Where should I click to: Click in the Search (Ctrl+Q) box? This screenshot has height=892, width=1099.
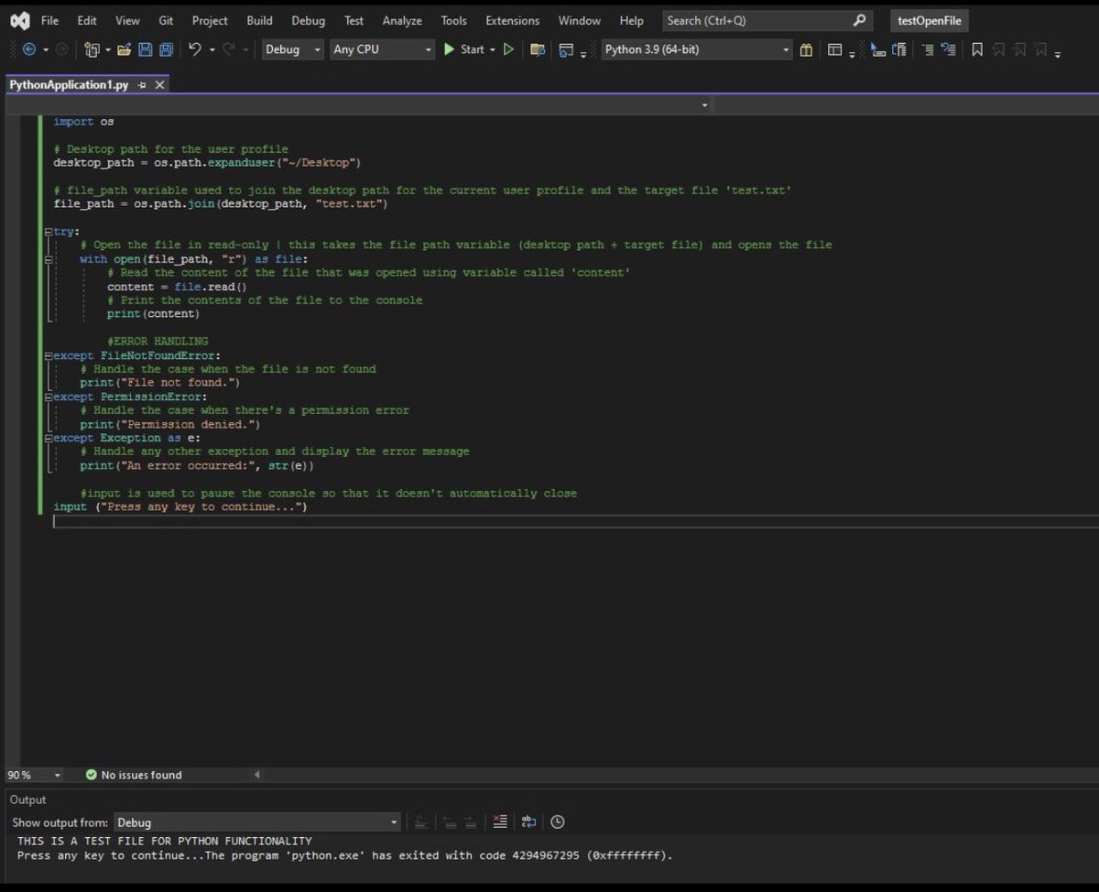pyautogui.click(x=765, y=20)
